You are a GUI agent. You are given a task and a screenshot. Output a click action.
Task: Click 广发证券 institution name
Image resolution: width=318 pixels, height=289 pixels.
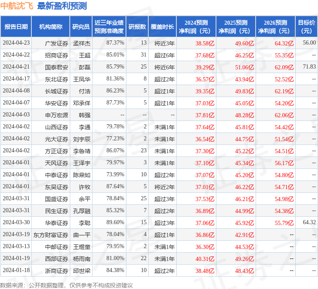point(57,43)
